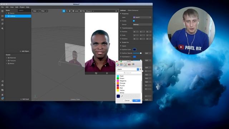This screenshot has height=129, width=229.
Task: Collapse the Transformations section
Action: click(121, 28)
